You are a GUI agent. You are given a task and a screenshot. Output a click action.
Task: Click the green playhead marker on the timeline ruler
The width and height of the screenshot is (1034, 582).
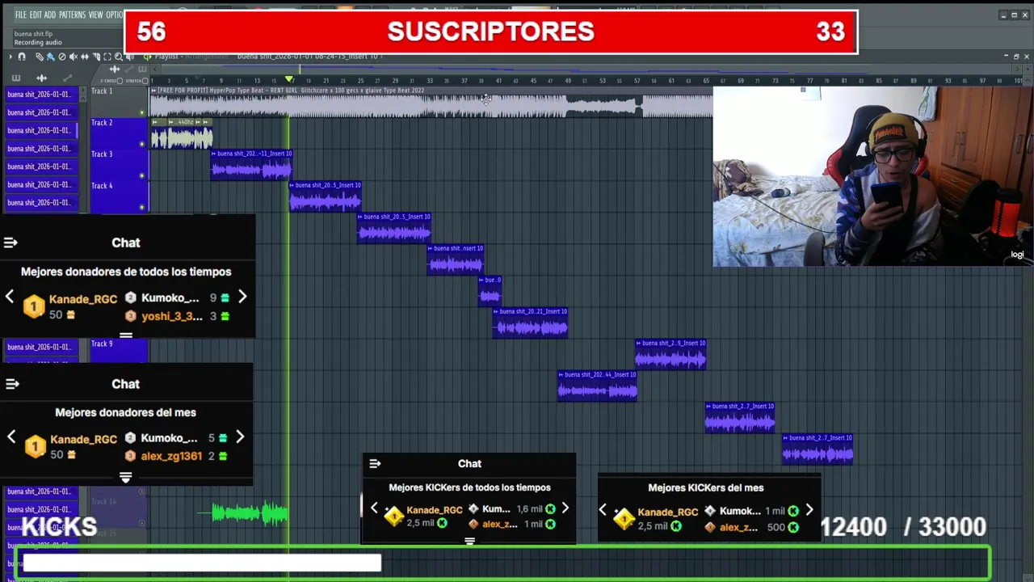[289, 79]
